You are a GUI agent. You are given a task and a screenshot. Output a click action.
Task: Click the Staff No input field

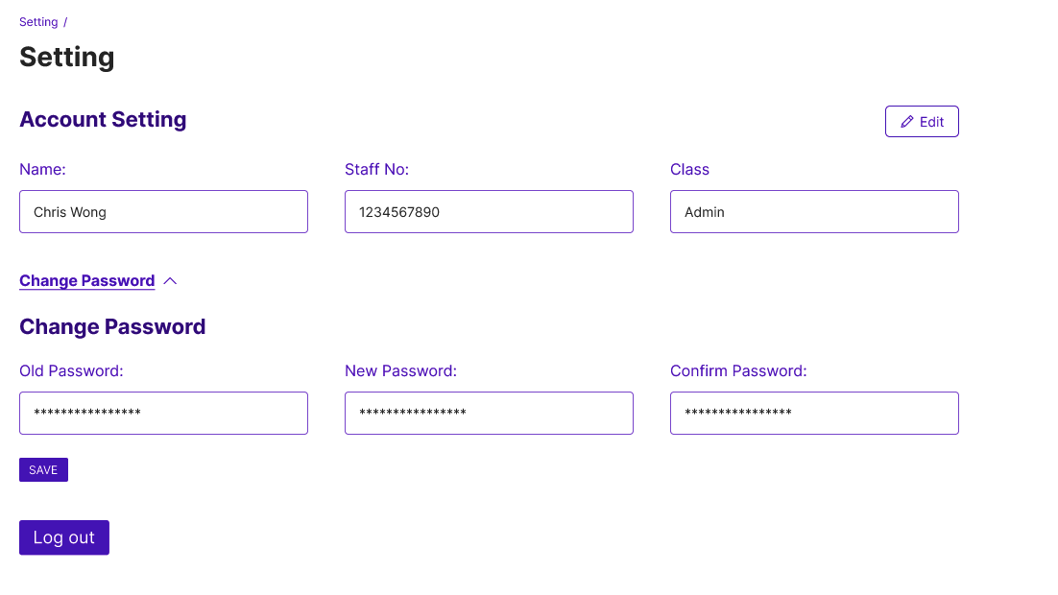(489, 211)
